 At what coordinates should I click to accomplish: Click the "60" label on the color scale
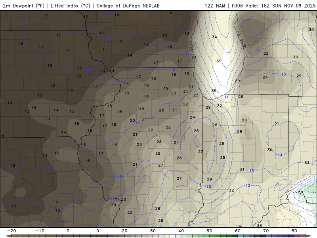pyautogui.click(x=238, y=231)
